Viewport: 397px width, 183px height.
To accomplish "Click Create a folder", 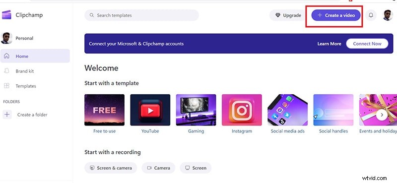I will (32, 115).
